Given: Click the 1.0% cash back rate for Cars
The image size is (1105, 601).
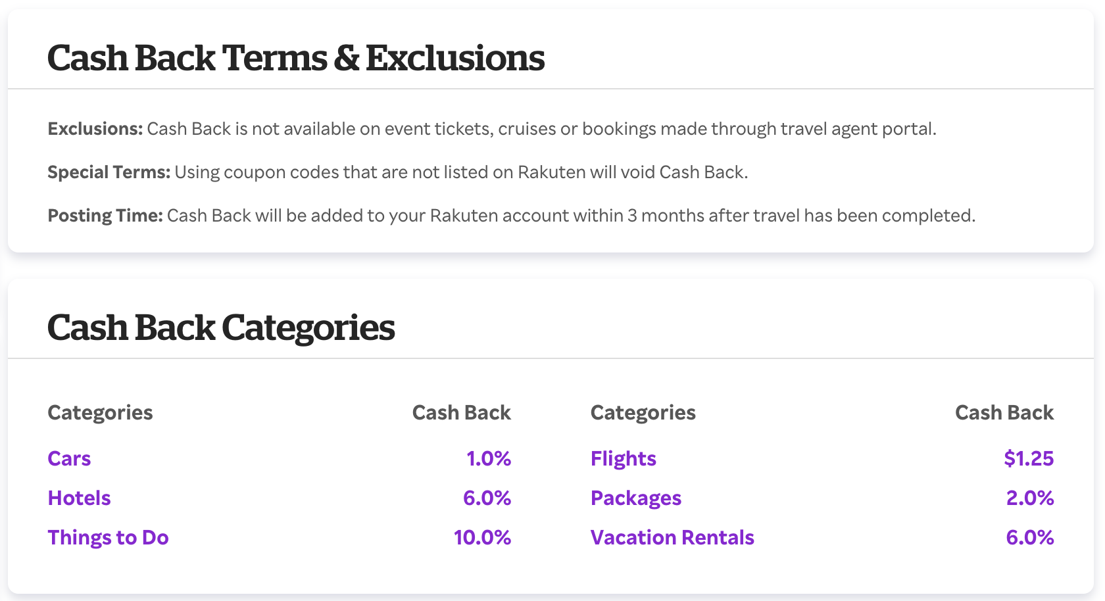Looking at the screenshot, I should tap(488, 458).
